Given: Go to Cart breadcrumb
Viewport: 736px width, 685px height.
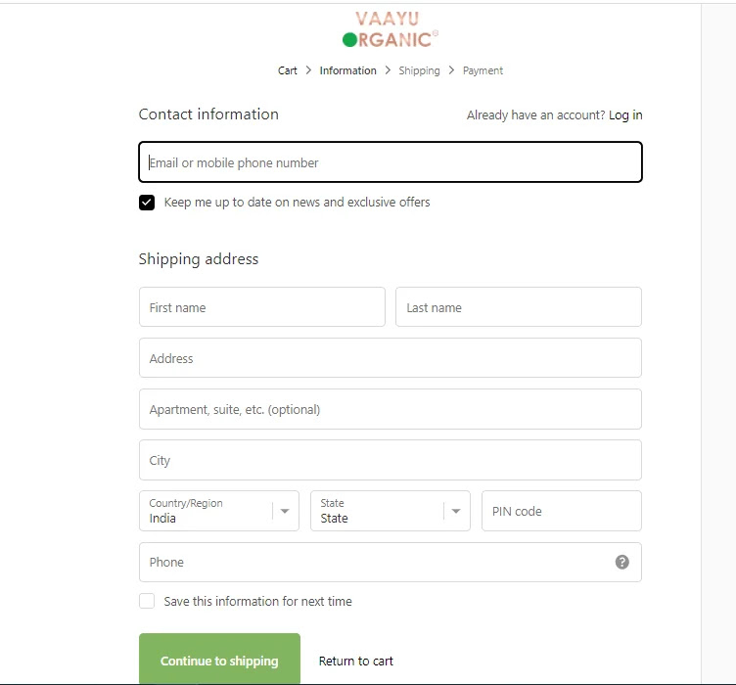Looking at the screenshot, I should tap(288, 70).
